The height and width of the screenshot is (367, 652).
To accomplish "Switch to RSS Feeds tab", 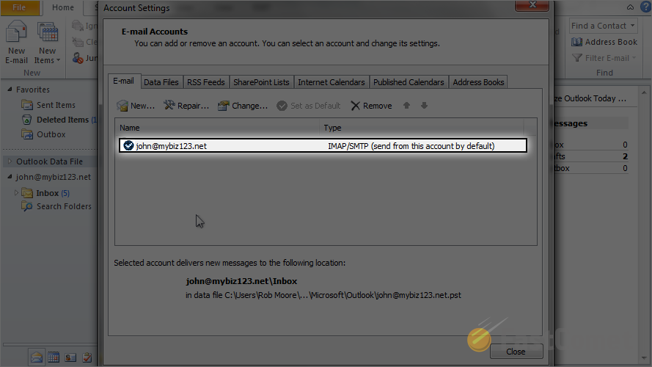I will coord(206,82).
